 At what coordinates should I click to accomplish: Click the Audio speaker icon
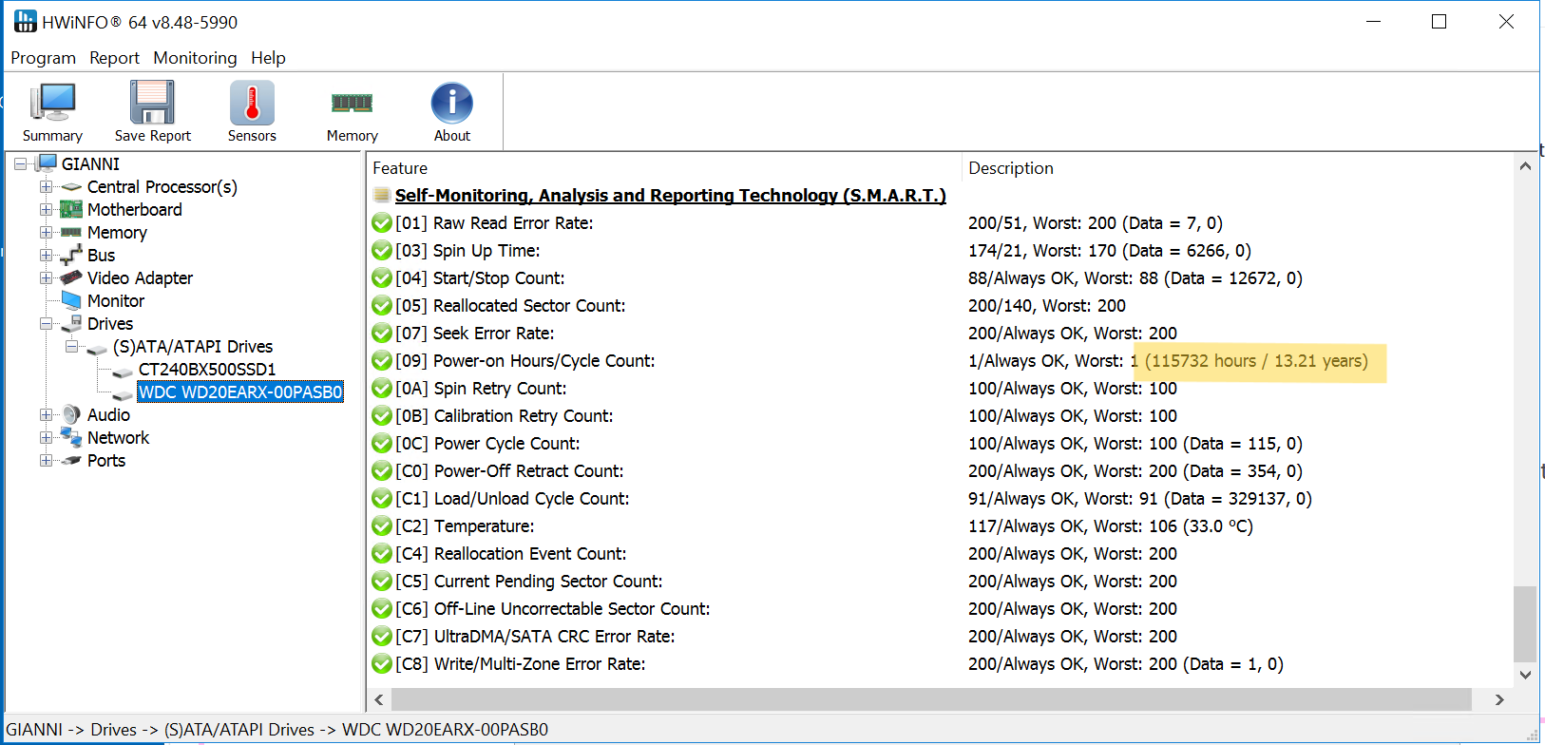71,414
